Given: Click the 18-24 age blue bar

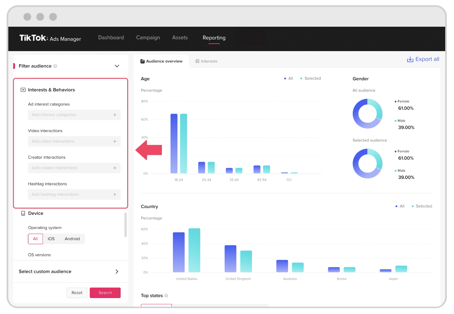Looking at the screenshot, I should [x=174, y=143].
